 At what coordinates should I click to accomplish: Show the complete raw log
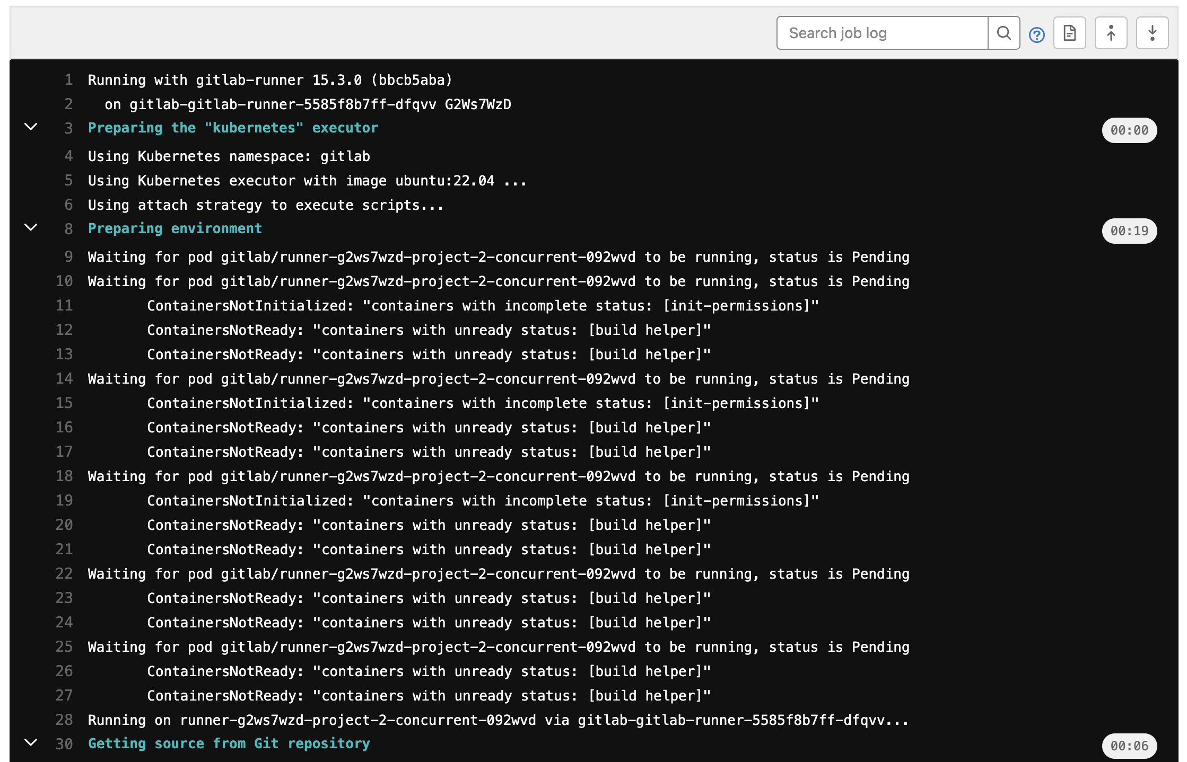(1069, 33)
